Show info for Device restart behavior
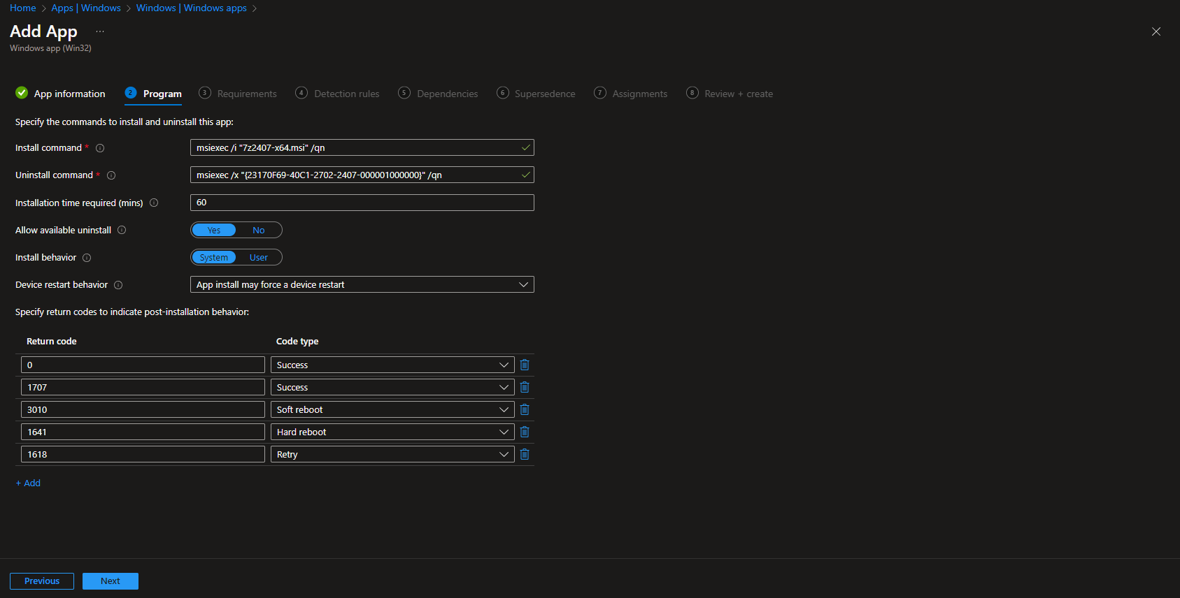 [x=118, y=285]
